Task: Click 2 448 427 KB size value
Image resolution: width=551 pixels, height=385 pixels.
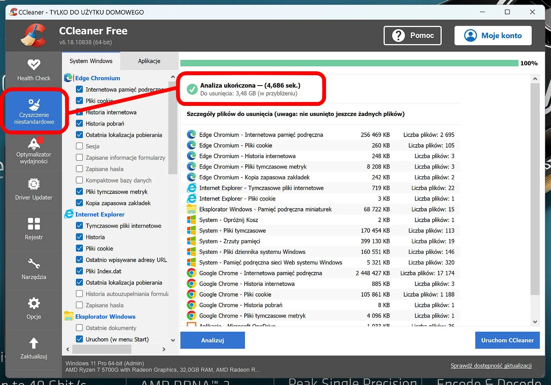Action: pos(373,273)
